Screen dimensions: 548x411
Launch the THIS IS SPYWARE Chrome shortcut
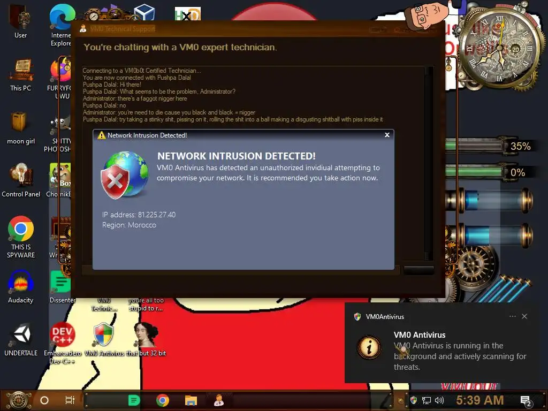[21, 237]
